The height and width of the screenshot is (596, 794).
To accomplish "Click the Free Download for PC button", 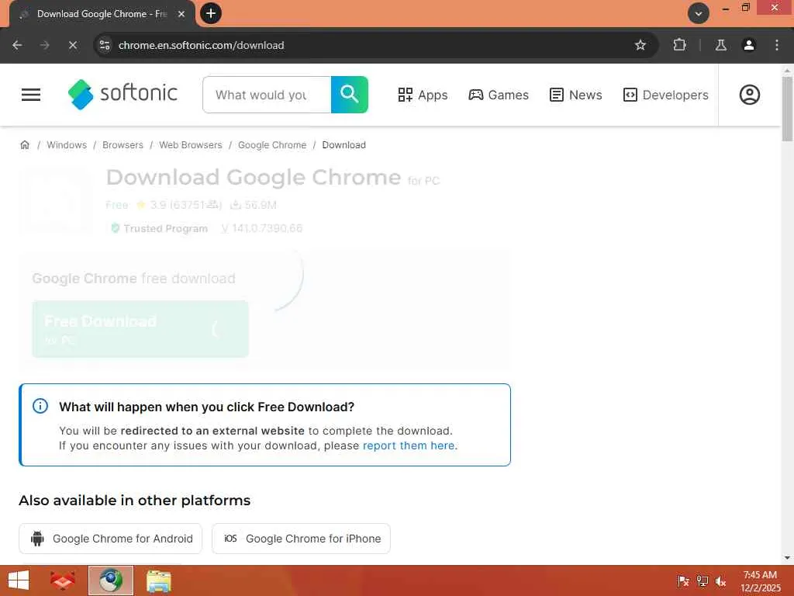I will pos(140,329).
